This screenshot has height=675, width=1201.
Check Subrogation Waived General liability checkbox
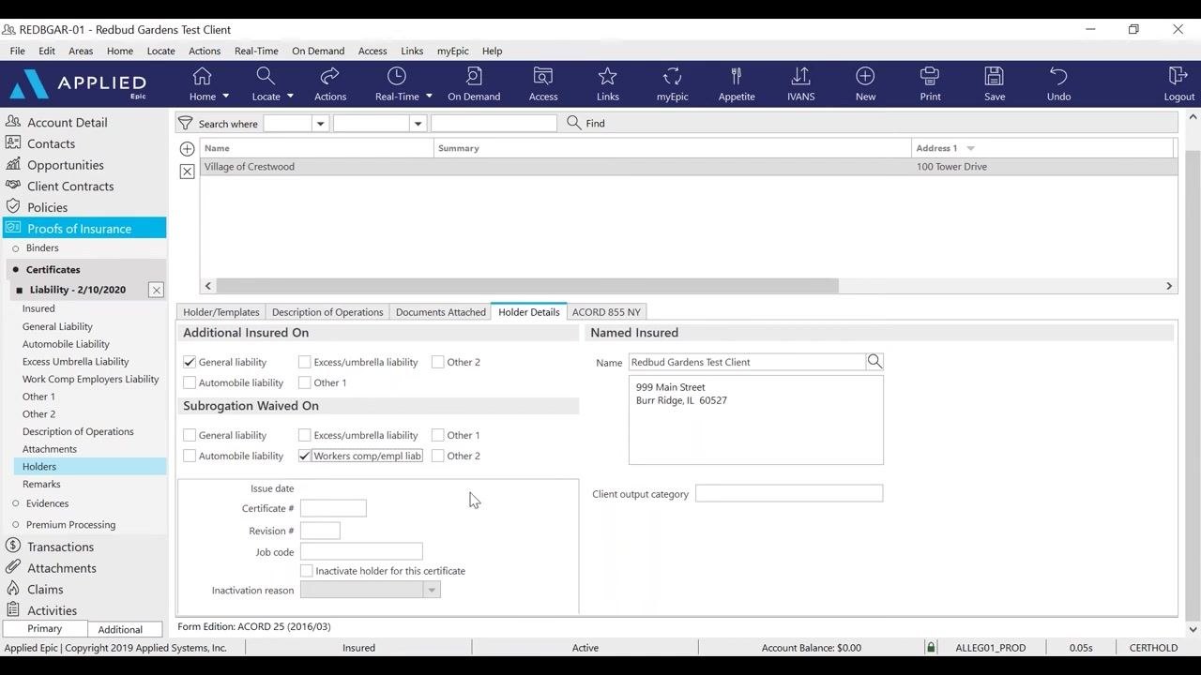pyautogui.click(x=190, y=435)
